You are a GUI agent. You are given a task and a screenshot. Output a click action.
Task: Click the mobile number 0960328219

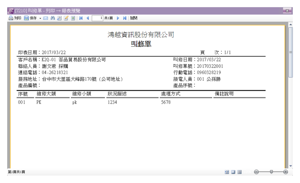(209, 73)
